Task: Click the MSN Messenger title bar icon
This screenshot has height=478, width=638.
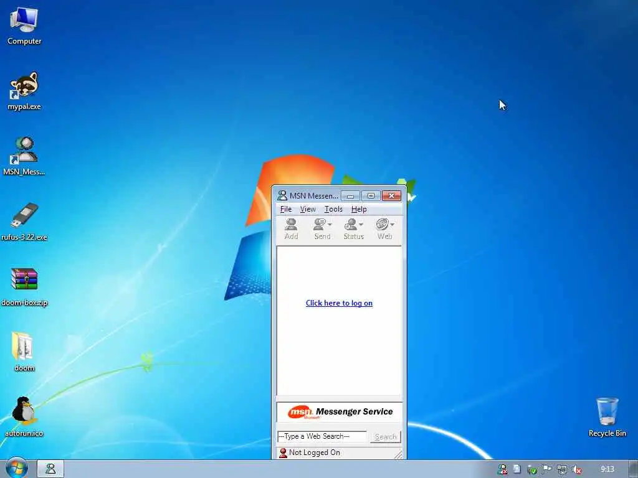Action: [282, 195]
